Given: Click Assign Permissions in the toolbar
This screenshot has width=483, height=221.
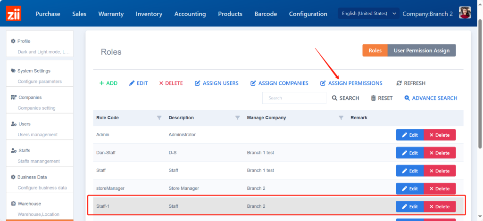Looking at the screenshot, I should (351, 83).
